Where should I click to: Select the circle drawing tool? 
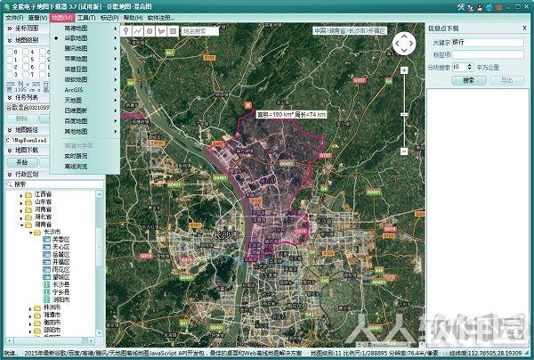[150, 31]
